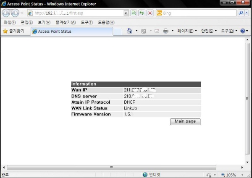Start search with the magnifier icon
Viewport: 252px width, 178px height.
(x=241, y=13)
